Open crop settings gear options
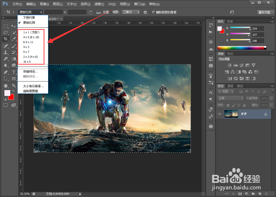The width and height of the screenshot is (276, 197). point(145,12)
